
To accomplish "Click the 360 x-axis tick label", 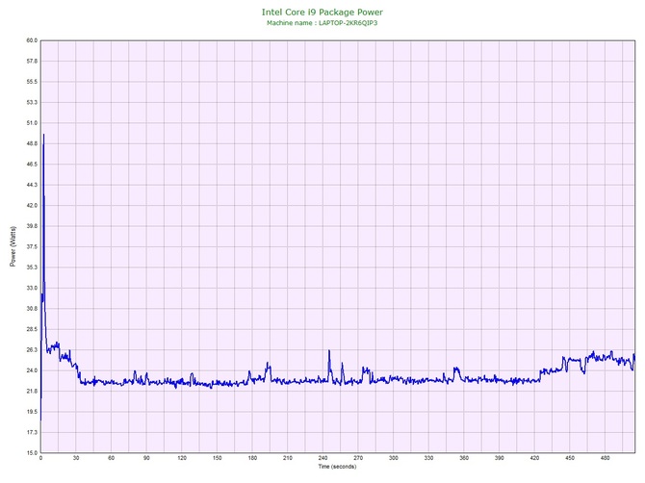I will pos(464,458).
